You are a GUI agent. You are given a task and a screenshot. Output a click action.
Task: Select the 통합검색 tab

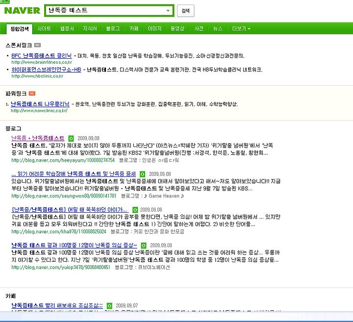click(x=20, y=29)
